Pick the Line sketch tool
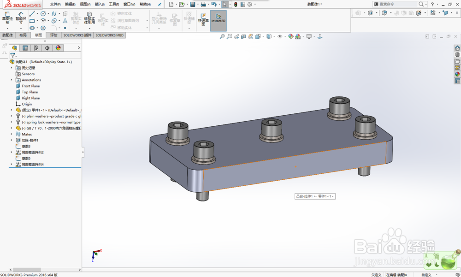 [32, 14]
